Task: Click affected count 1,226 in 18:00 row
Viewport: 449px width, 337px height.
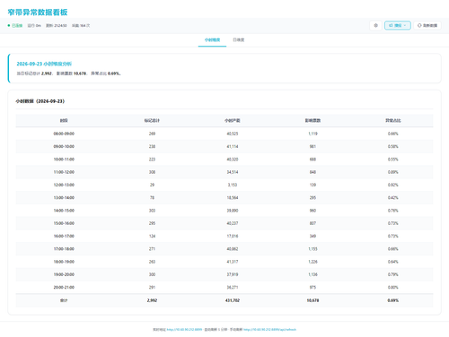Action: click(x=313, y=262)
